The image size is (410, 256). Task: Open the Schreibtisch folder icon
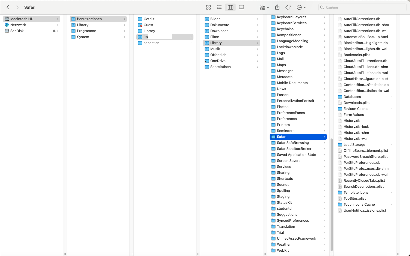(x=207, y=67)
